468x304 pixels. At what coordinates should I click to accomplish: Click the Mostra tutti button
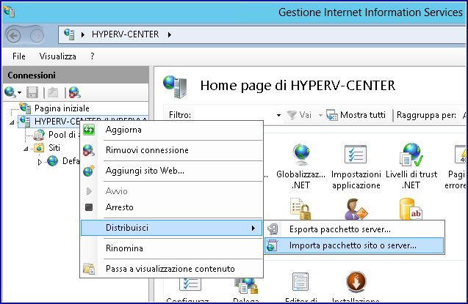coord(356,115)
